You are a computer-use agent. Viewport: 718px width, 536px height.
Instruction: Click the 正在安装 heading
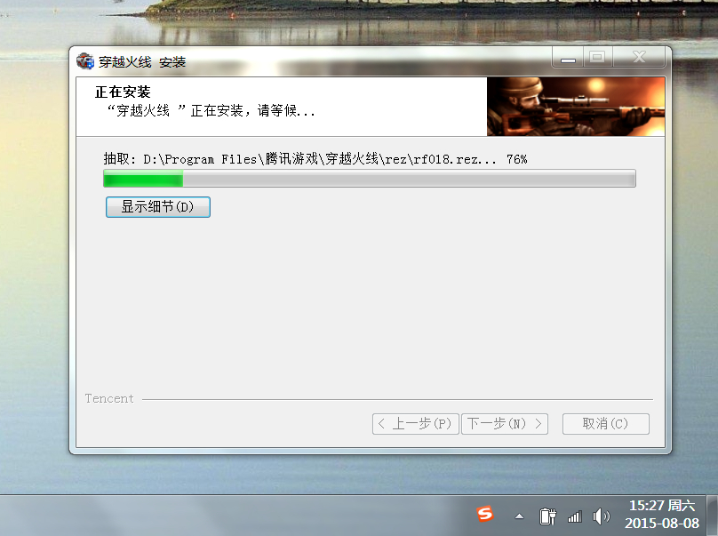(x=123, y=92)
